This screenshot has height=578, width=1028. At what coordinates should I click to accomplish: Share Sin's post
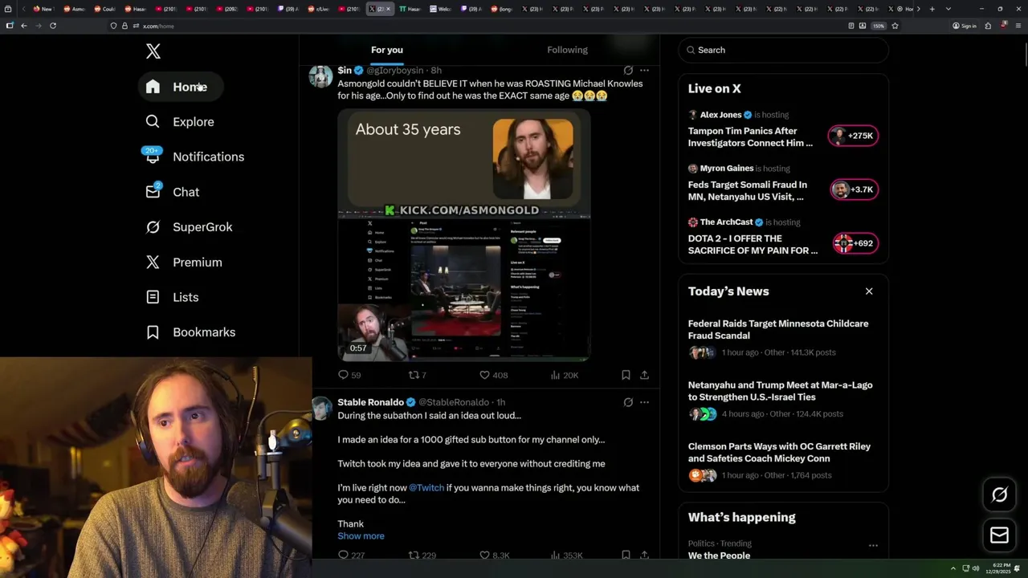pos(644,375)
